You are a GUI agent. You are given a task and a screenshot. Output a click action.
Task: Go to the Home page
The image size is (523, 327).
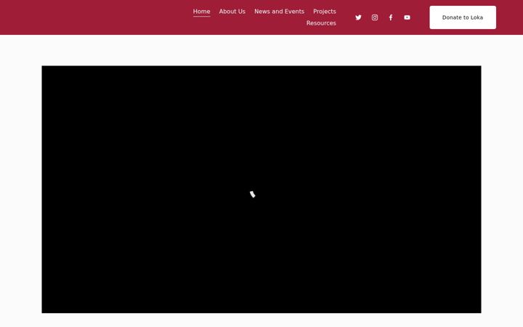click(x=201, y=12)
